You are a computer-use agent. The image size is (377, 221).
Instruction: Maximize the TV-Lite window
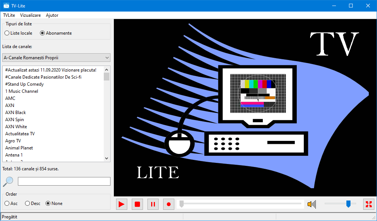351,6
